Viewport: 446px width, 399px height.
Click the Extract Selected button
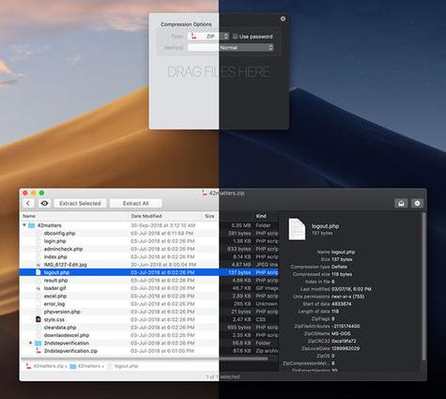(x=80, y=204)
